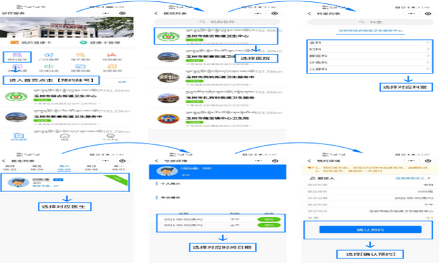
Task: Tap the 区域动态 megaphone icon
Action: 49,67
